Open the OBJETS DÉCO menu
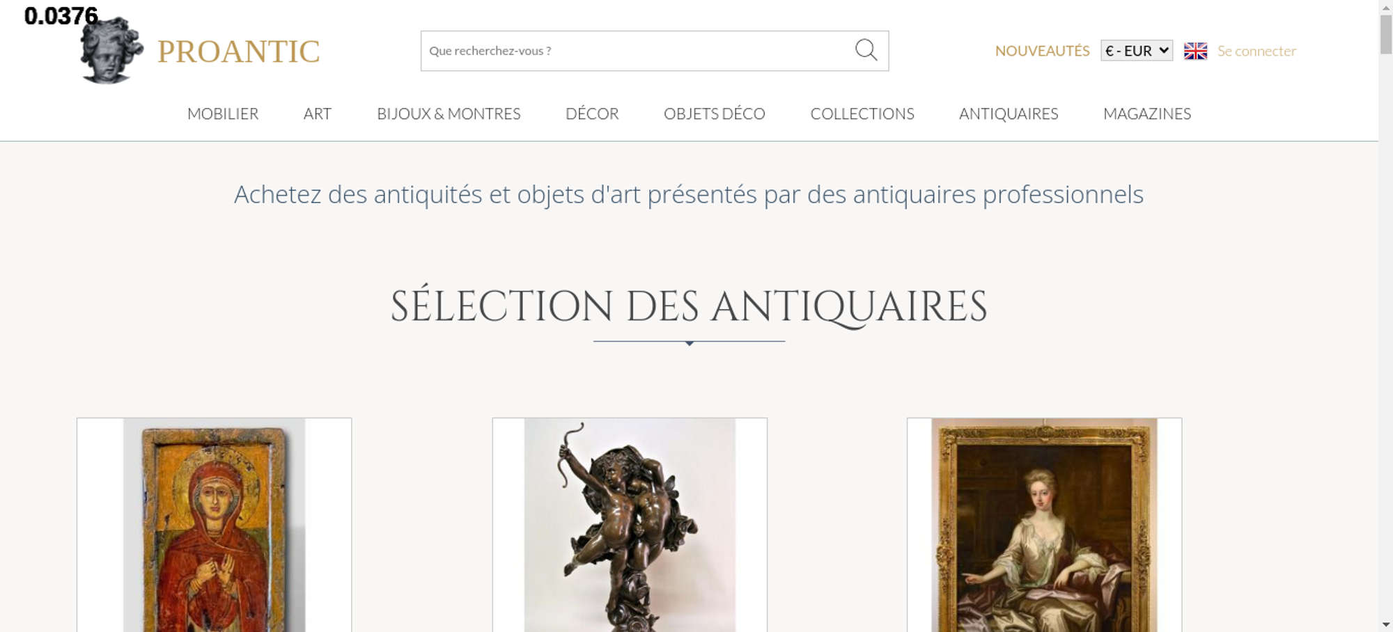The height and width of the screenshot is (632, 1393). coord(715,113)
